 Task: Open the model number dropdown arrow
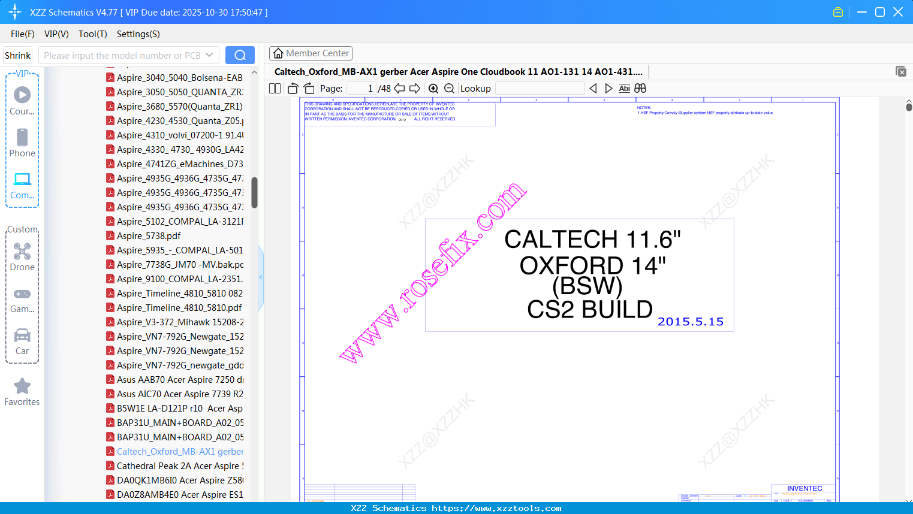coord(209,55)
